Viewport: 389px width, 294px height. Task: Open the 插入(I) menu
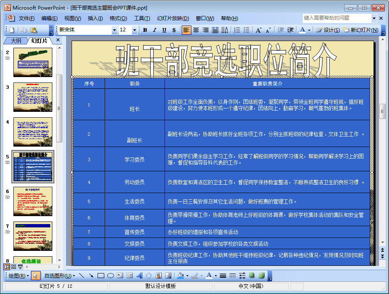95,18
